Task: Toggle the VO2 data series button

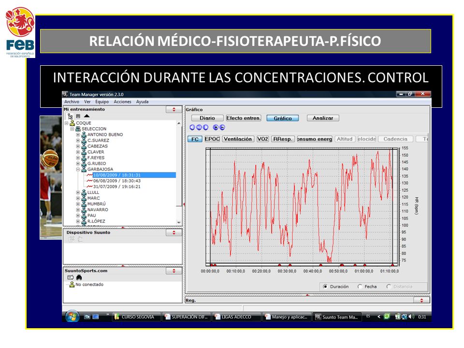Action: point(262,139)
